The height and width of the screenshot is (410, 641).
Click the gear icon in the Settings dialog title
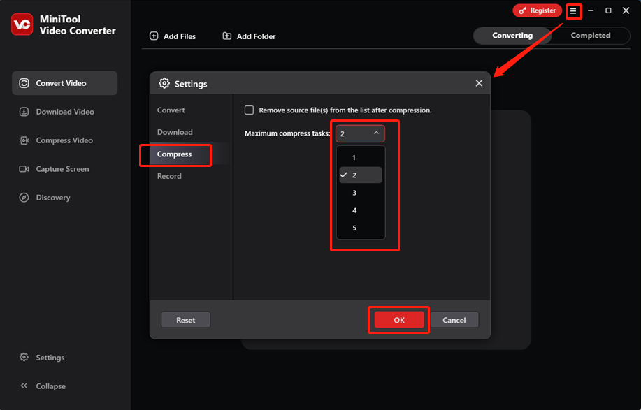(x=164, y=83)
